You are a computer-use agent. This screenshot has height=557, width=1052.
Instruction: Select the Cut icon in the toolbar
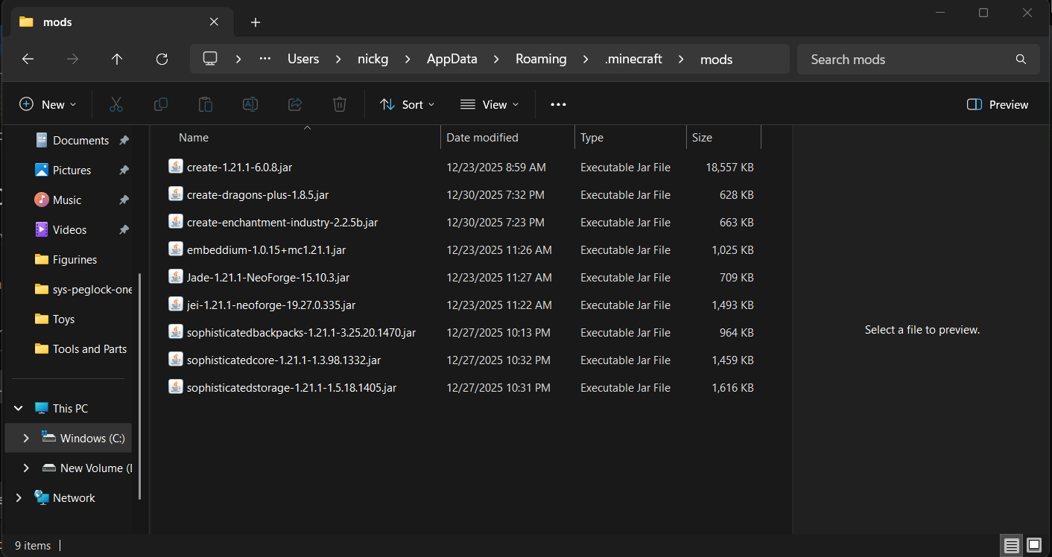click(116, 104)
